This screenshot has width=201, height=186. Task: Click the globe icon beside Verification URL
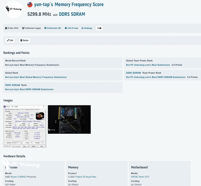[45, 28]
